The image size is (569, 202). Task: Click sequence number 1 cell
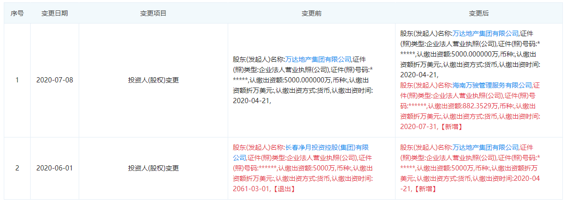(17, 80)
